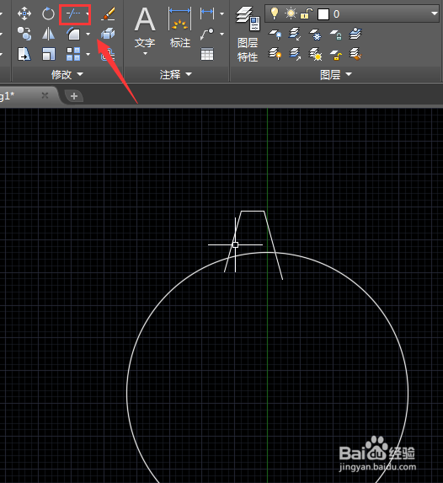Screen dimensions: 443x483
Task: Toggle layer 0 padlock lock state
Action: 307,13
